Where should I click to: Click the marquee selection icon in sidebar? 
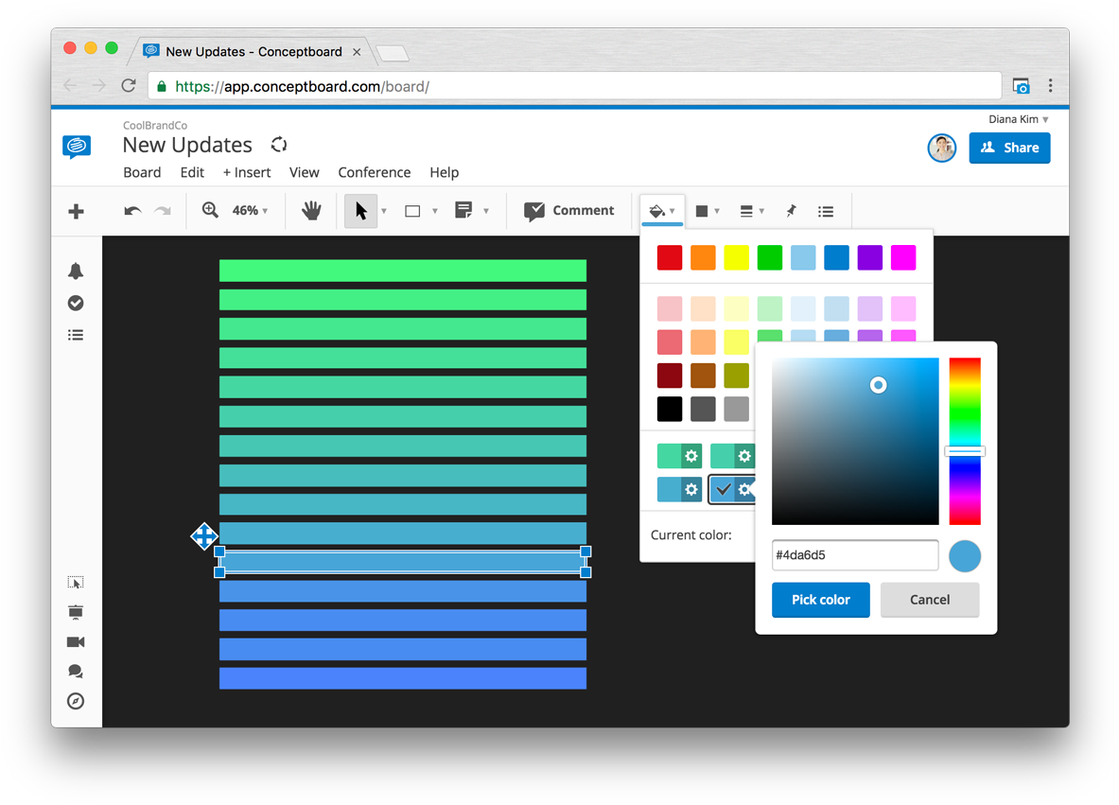76,582
